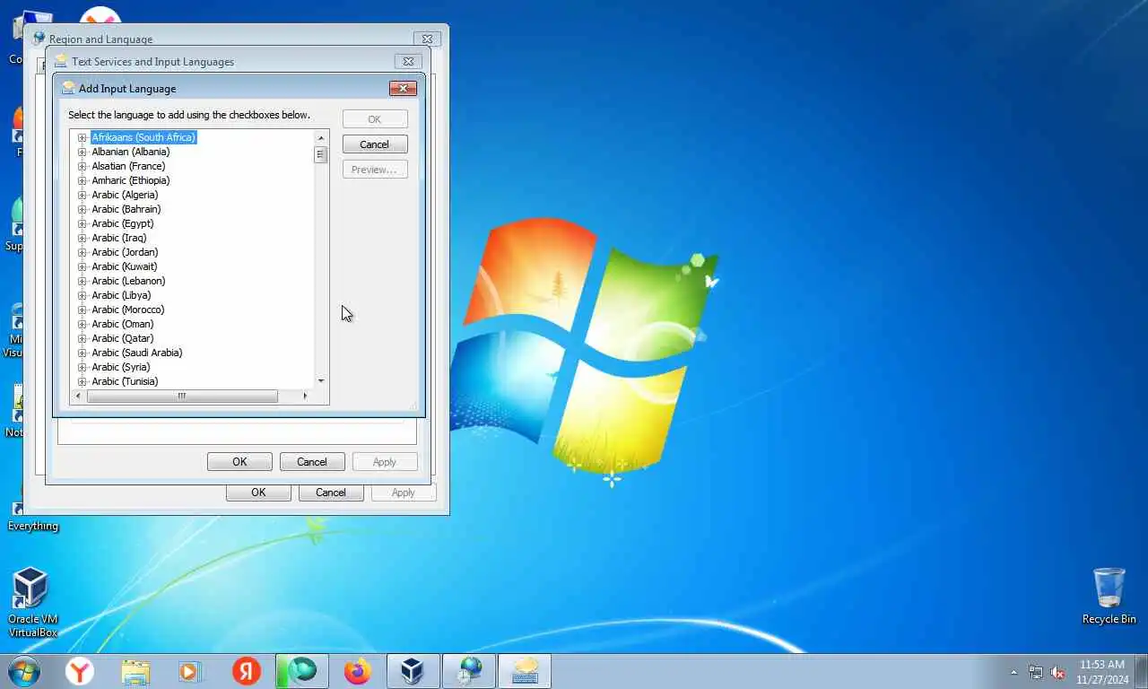Select Arabic (Syria) language entry
The height and width of the screenshot is (689, 1148).
(120, 367)
